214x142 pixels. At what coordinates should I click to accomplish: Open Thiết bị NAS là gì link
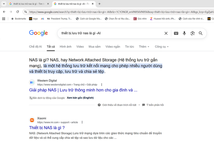tap(47, 128)
